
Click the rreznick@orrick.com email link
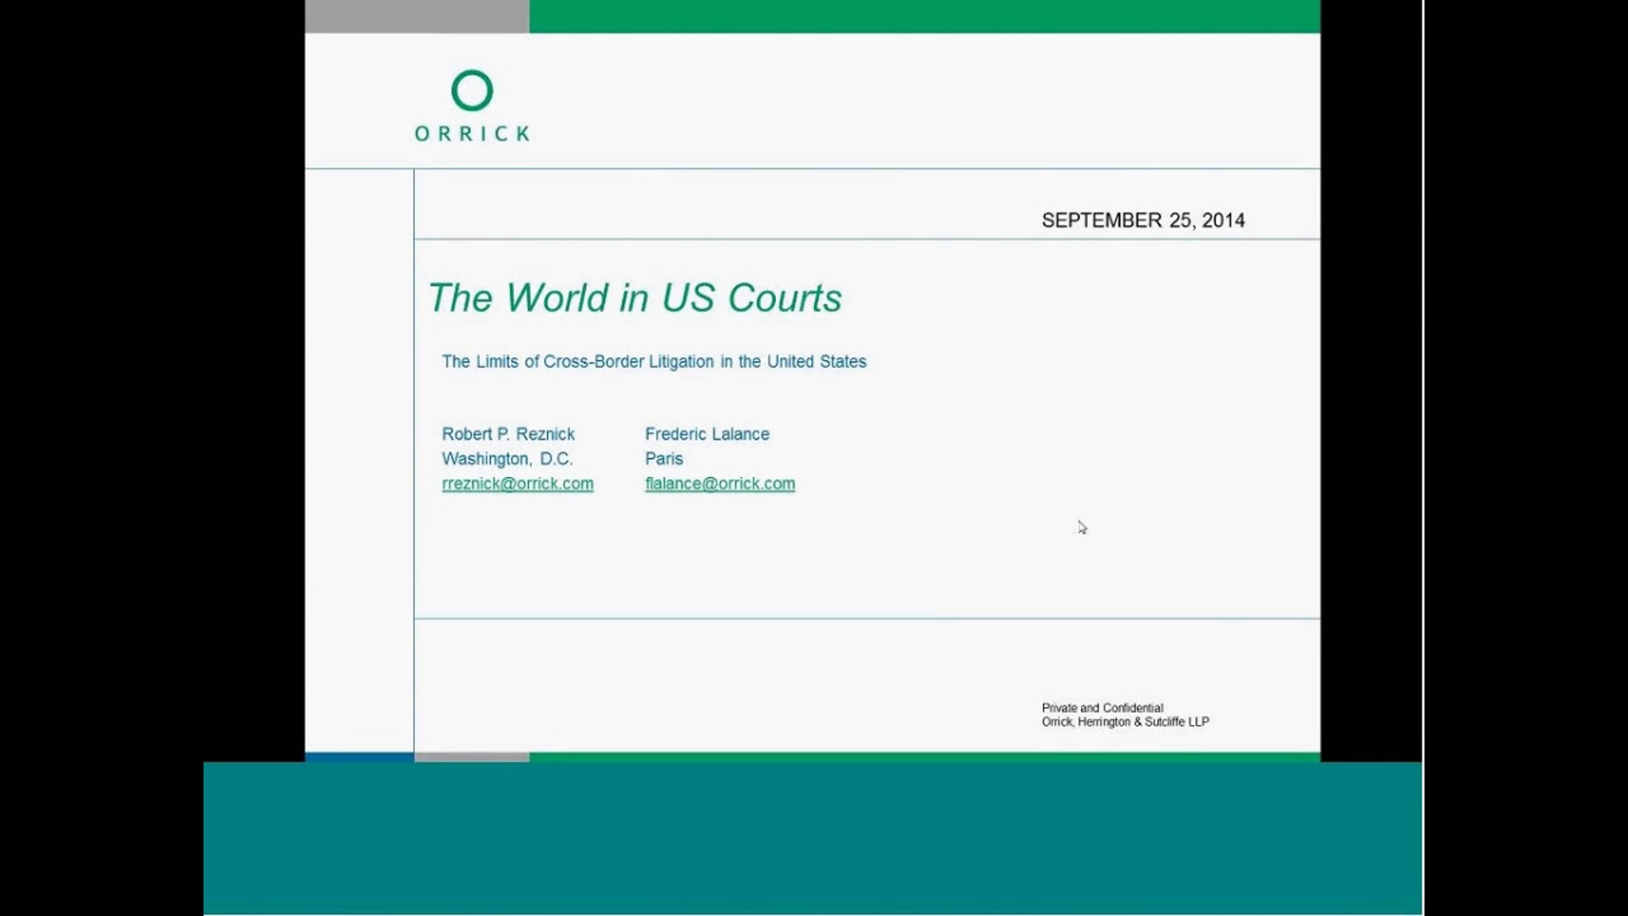point(518,484)
